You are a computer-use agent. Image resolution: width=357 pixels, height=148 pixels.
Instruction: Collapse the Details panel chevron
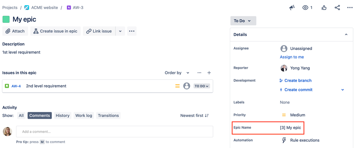(x=346, y=35)
